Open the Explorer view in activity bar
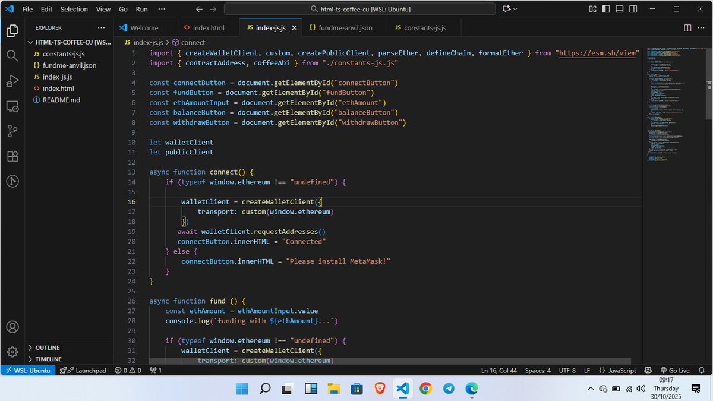Image resolution: width=713 pixels, height=401 pixels. coord(12,30)
